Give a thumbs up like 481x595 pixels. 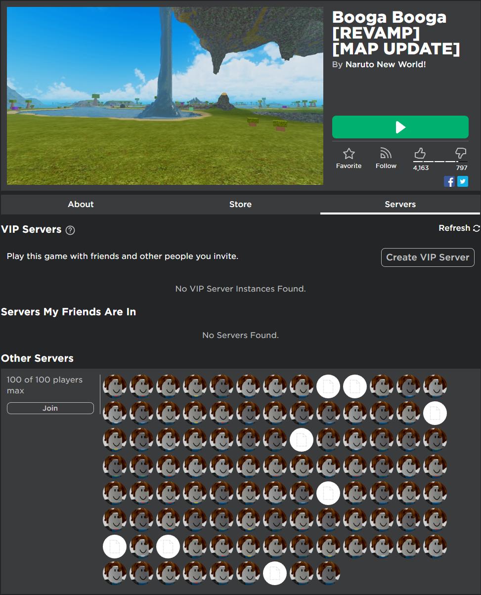click(x=420, y=153)
